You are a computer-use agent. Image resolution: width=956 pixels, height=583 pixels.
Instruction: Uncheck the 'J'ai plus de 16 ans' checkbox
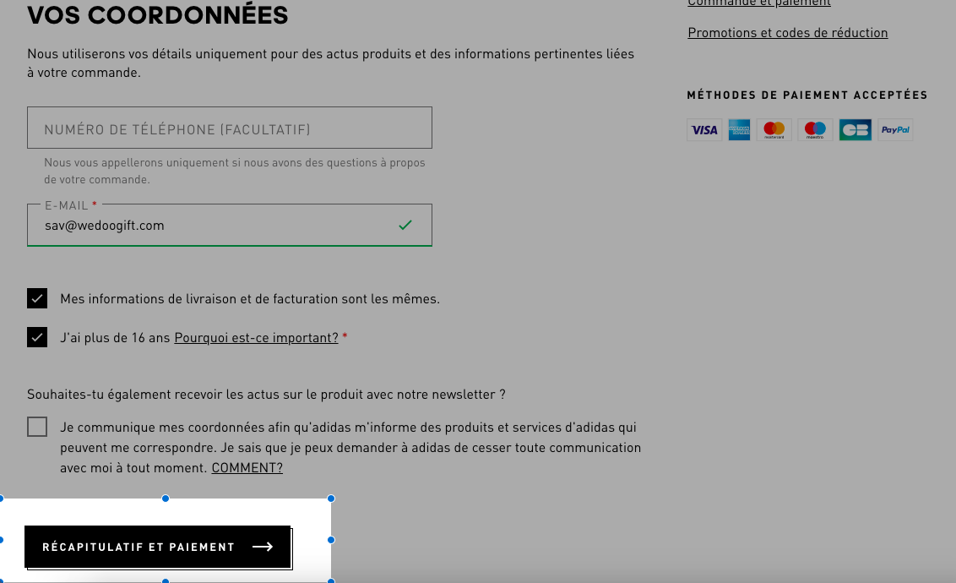(x=37, y=337)
